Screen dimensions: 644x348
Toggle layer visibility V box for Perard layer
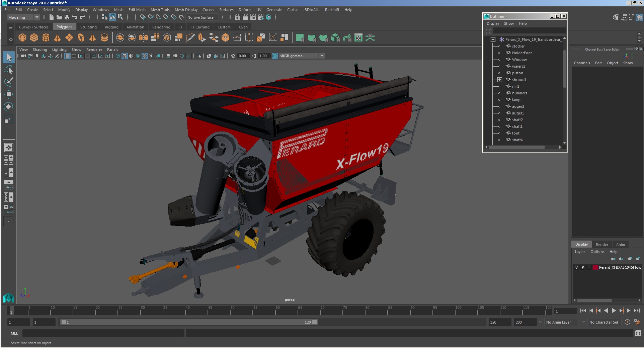pyautogui.click(x=576, y=267)
